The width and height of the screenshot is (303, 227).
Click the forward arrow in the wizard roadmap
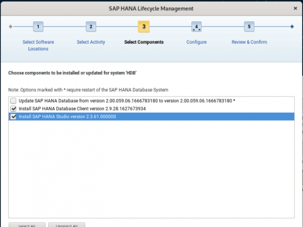[x=292, y=27]
